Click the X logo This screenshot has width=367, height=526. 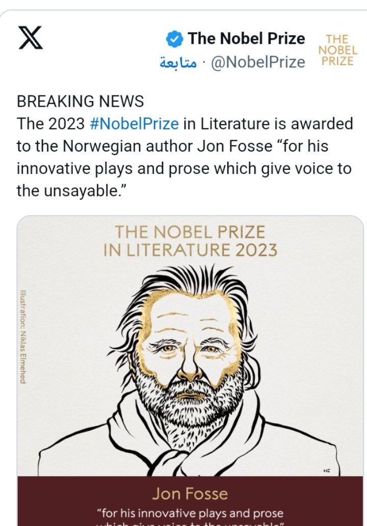click(x=31, y=38)
